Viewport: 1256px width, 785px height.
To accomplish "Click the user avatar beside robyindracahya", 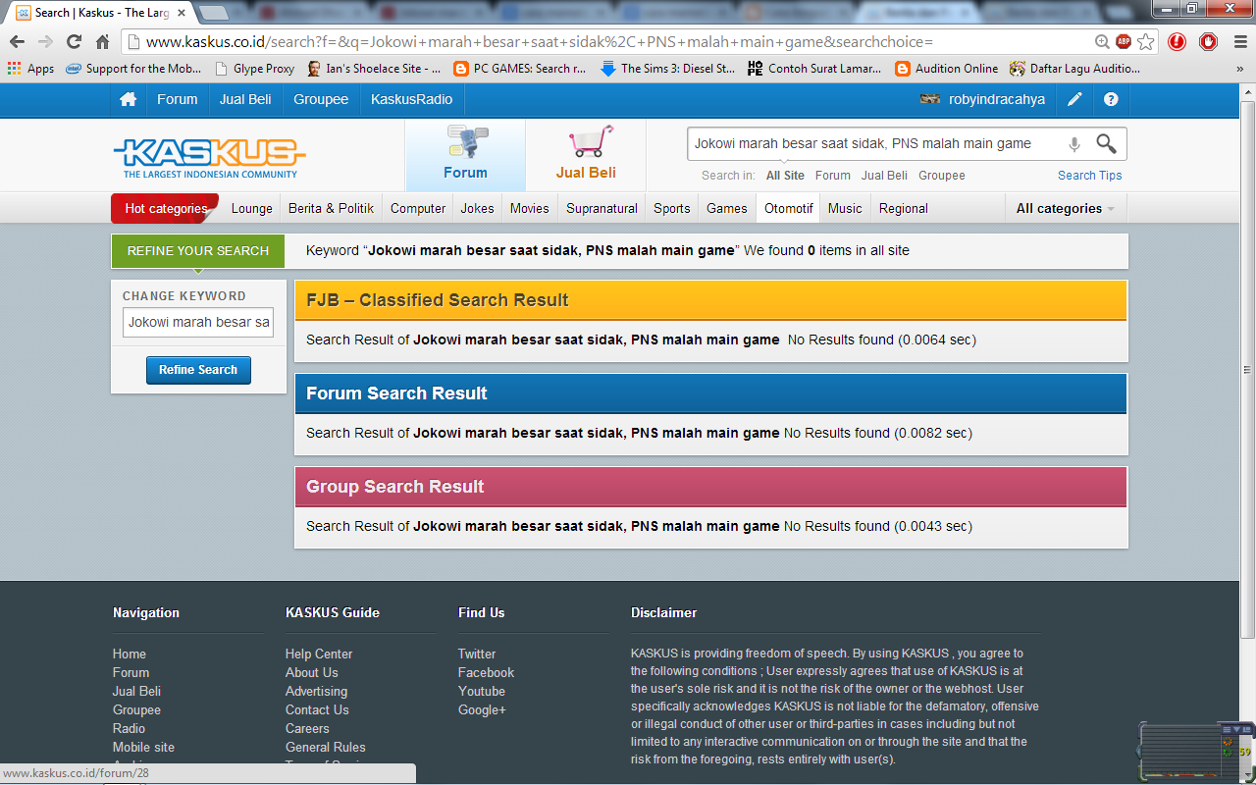I will coord(930,99).
